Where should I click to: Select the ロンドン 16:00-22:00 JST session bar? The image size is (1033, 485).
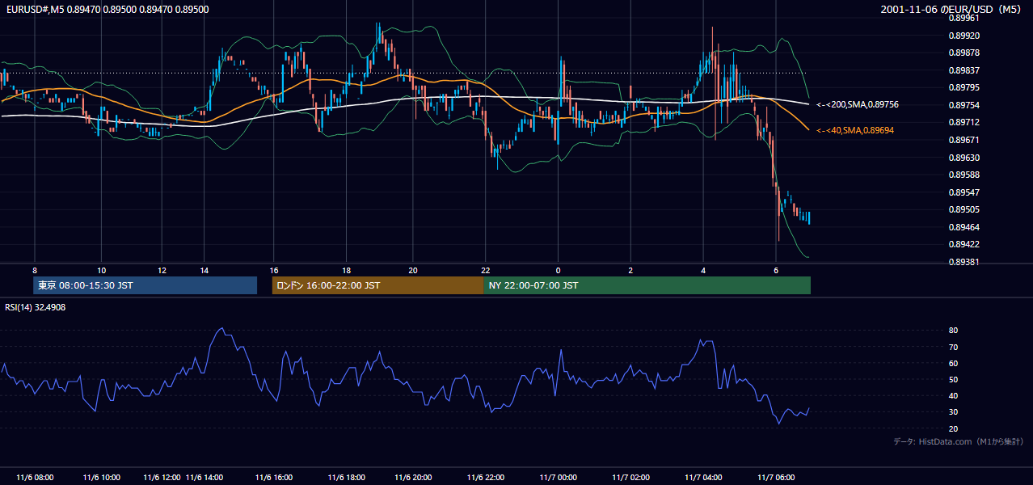tap(377, 285)
